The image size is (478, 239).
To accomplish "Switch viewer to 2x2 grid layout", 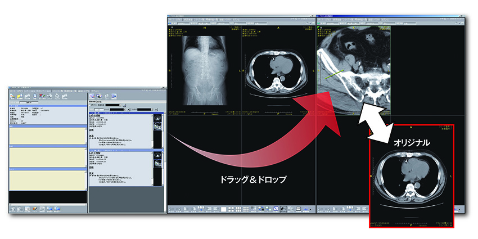I will pyautogui.click(x=230, y=210).
